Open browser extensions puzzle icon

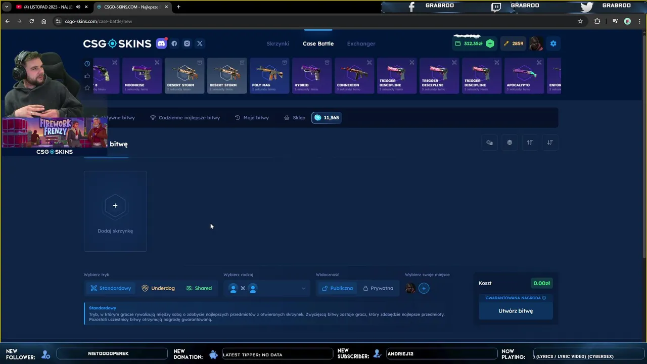597,21
